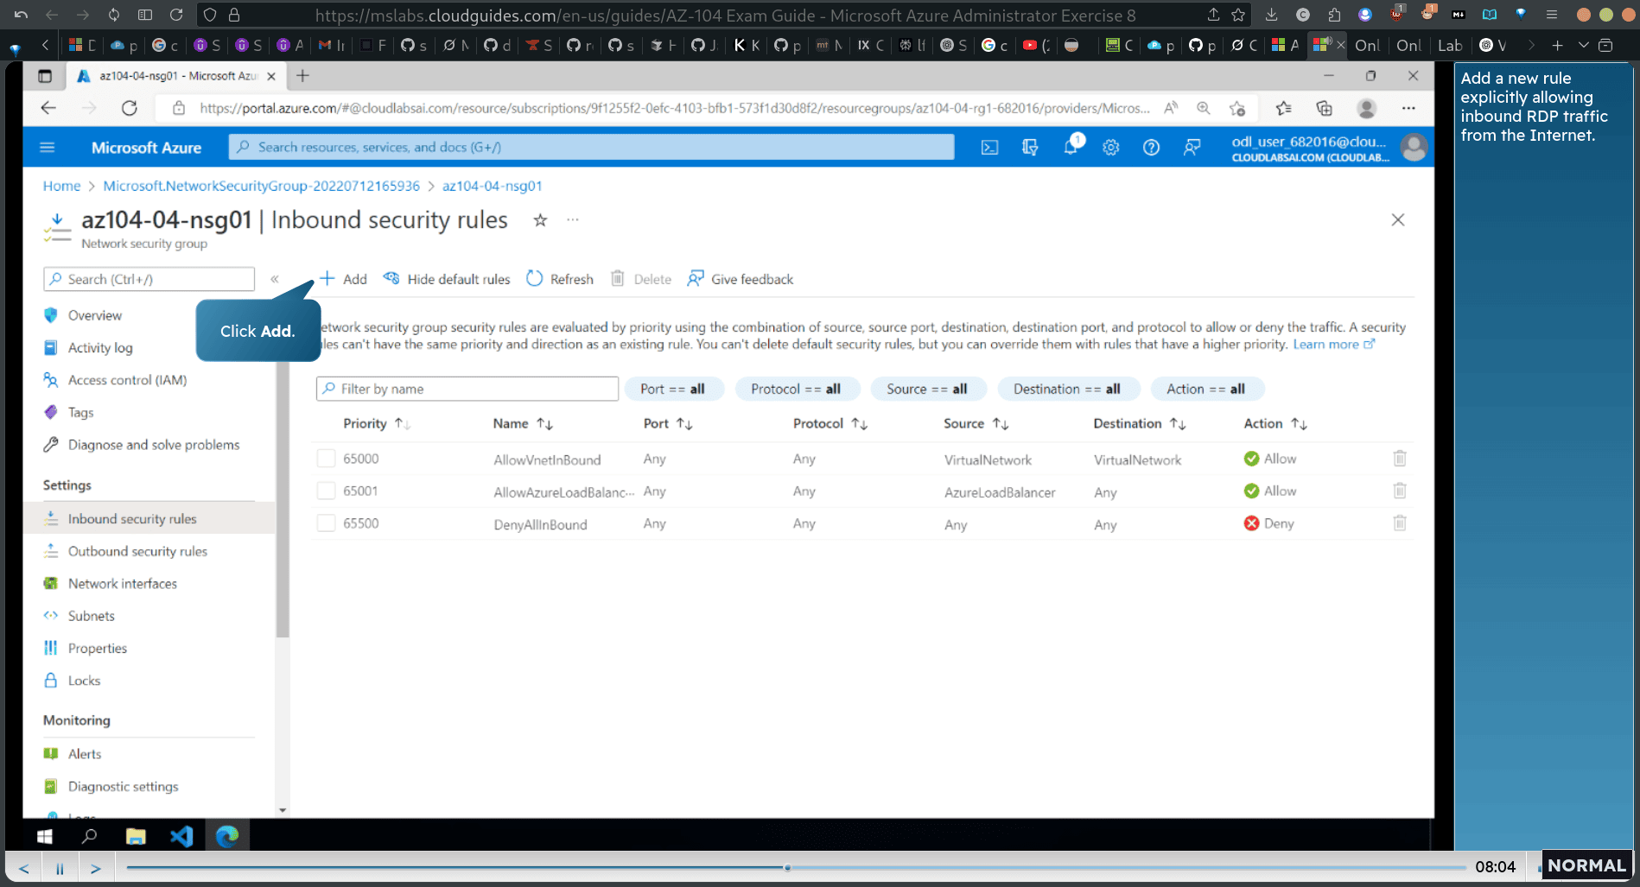Open Tags in the left menu

pyautogui.click(x=80, y=412)
